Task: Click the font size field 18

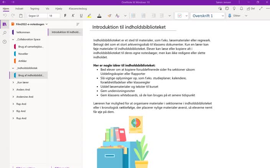Action: [x=54, y=16]
